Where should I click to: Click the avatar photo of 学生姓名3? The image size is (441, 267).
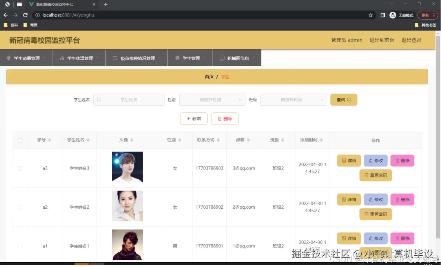128,167
